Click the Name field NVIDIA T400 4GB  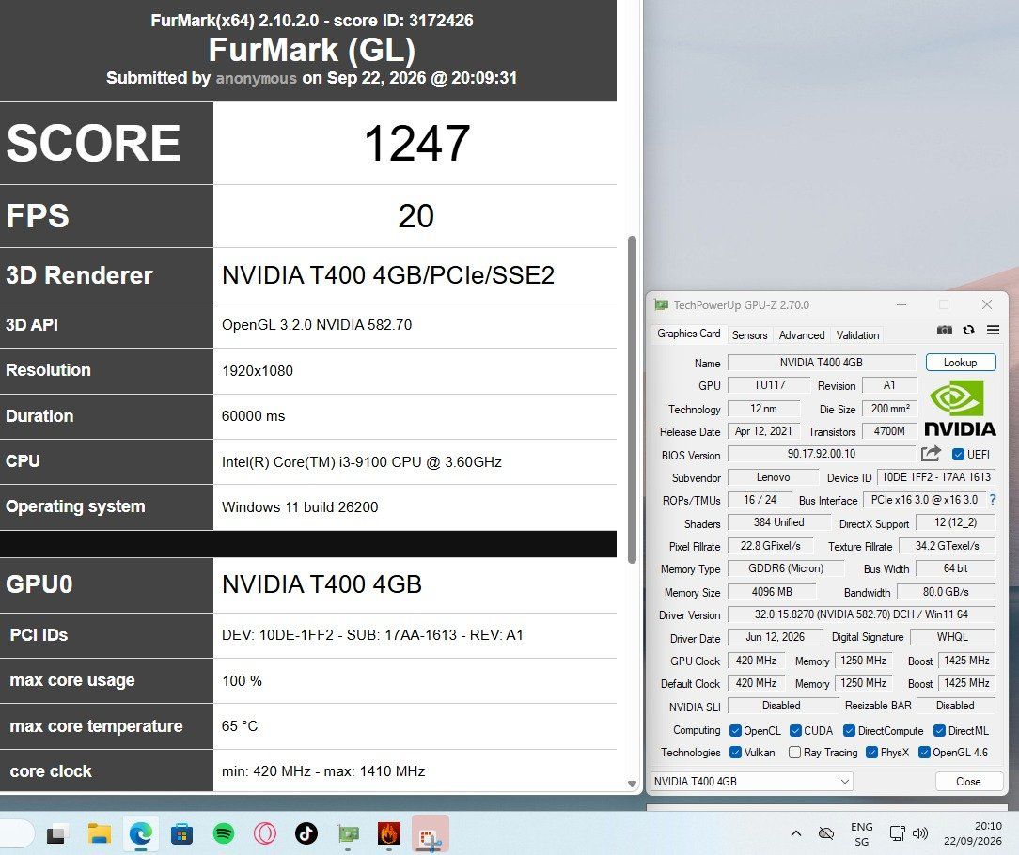[x=822, y=363]
